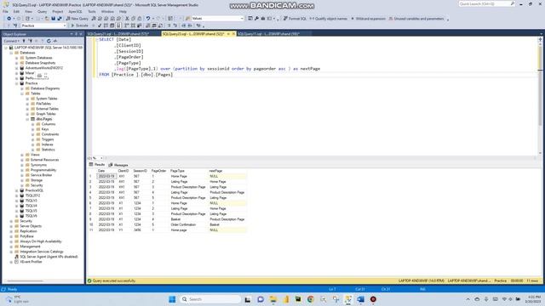545x306 pixels.
Task: Open the Tools menu
Action: click(92, 11)
